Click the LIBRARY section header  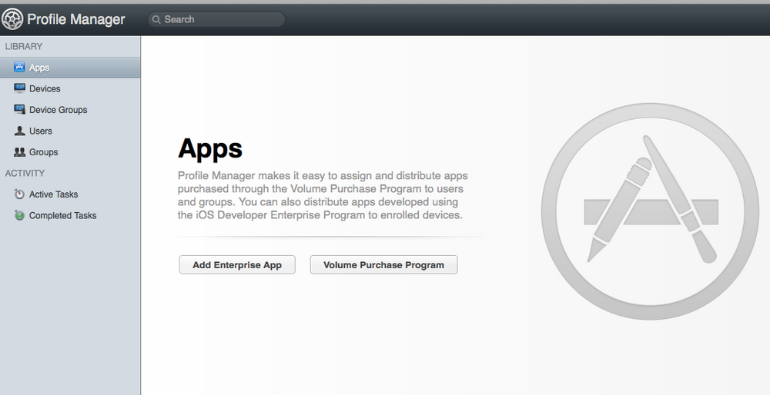click(x=24, y=47)
